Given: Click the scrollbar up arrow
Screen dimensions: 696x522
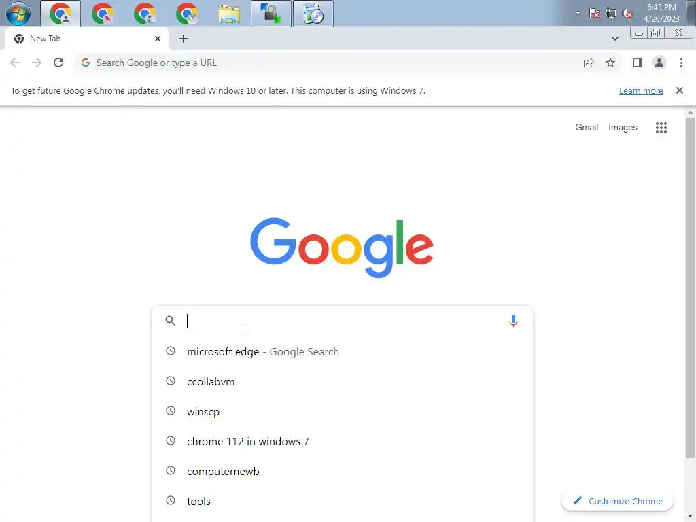Looking at the screenshot, I should 690,112.
